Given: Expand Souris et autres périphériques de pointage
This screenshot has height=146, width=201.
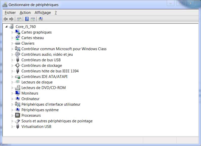Looking at the screenshot, I should [x=12, y=121].
